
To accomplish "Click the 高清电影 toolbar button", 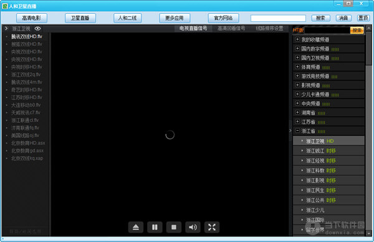I will (32, 18).
